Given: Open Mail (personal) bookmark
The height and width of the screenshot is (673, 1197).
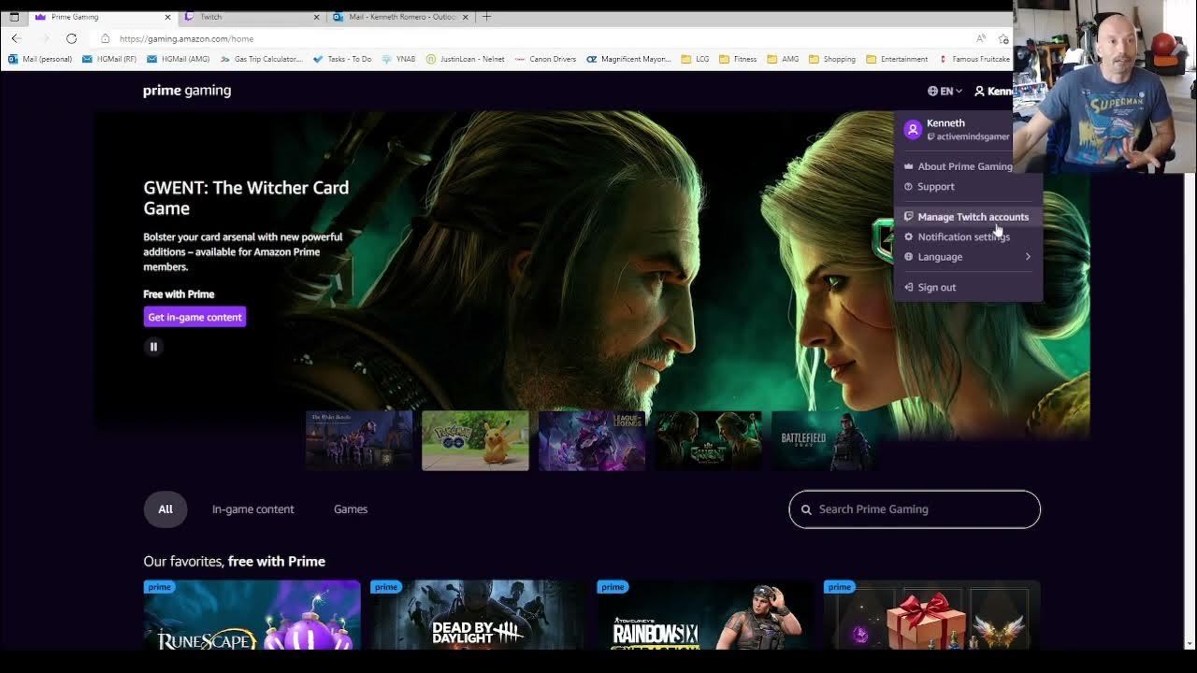Looking at the screenshot, I should coord(39,59).
